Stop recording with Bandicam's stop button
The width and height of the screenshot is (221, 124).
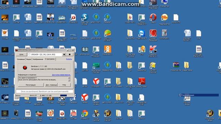pyautogui.click(x=70, y=54)
